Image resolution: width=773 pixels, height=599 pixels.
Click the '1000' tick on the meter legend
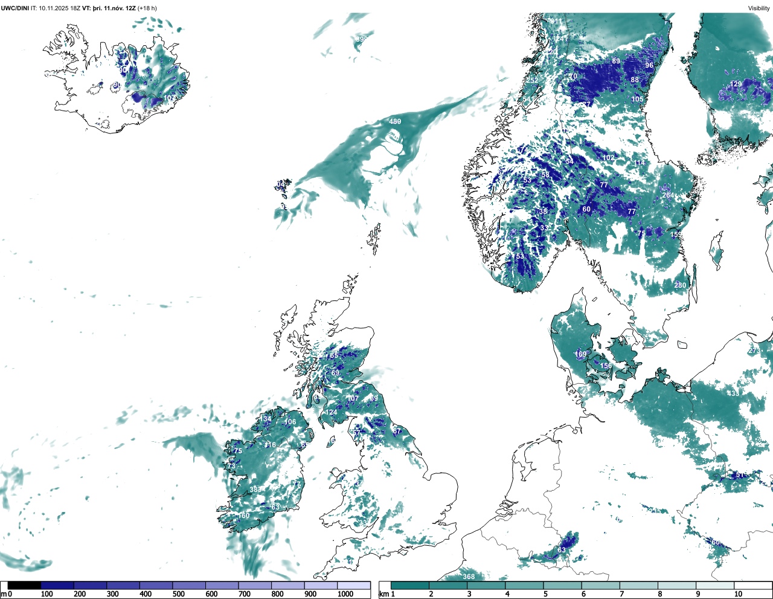(345, 594)
